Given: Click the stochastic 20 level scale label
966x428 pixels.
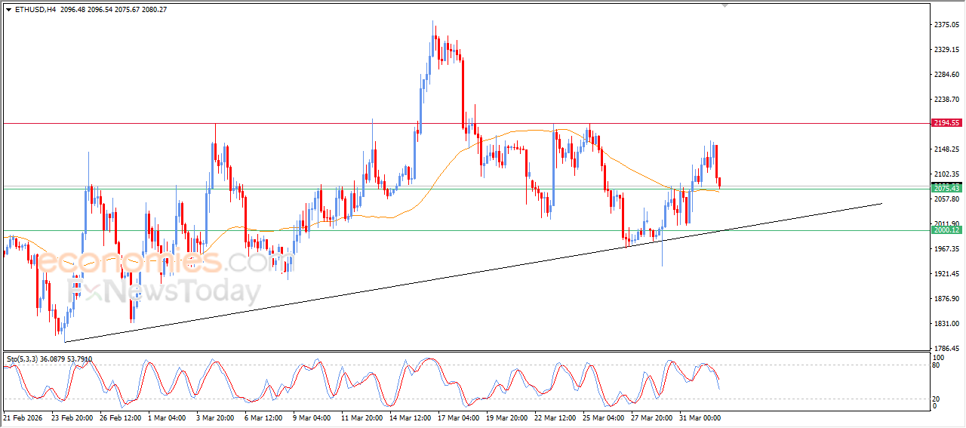Looking at the screenshot, I should pos(937,398).
